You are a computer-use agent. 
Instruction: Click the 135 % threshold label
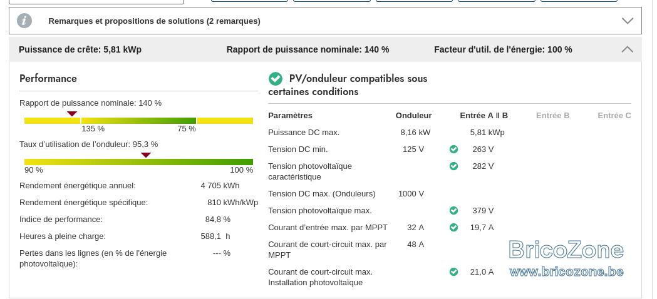pos(93,129)
